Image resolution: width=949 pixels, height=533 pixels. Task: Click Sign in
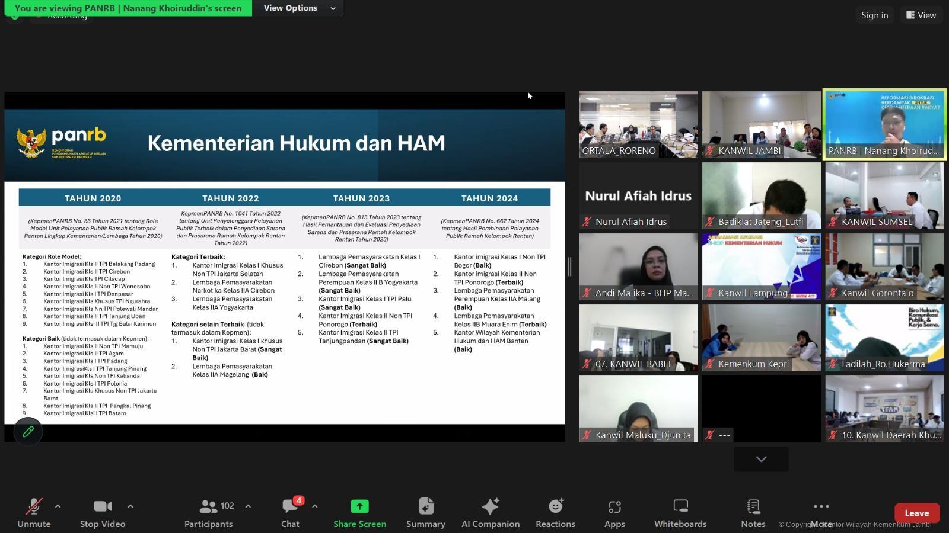click(x=874, y=15)
